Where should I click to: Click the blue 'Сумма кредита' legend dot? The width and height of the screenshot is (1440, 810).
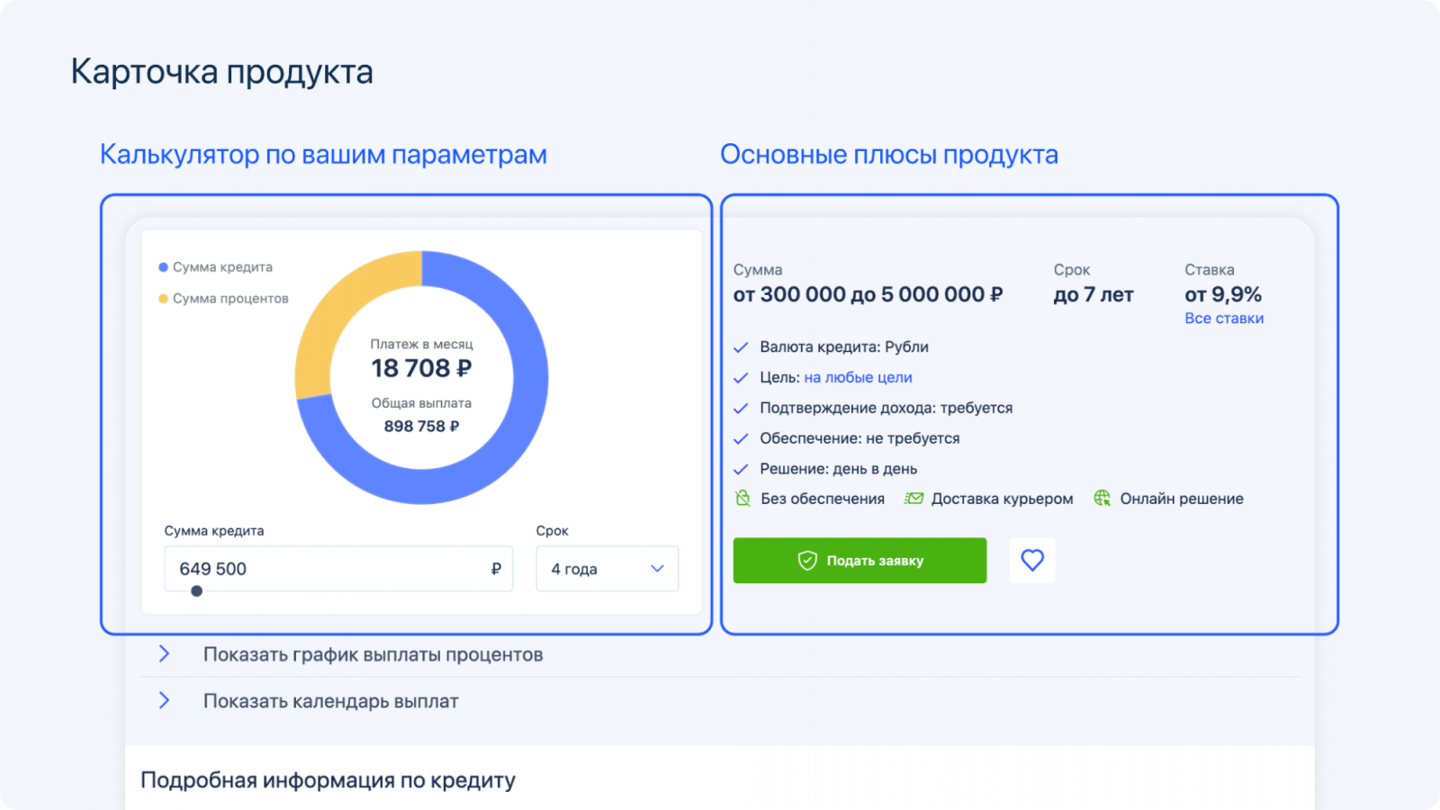163,267
